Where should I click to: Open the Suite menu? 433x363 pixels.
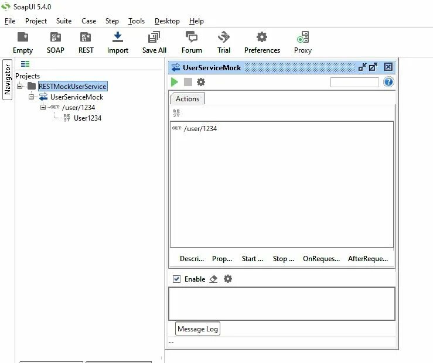[64, 21]
